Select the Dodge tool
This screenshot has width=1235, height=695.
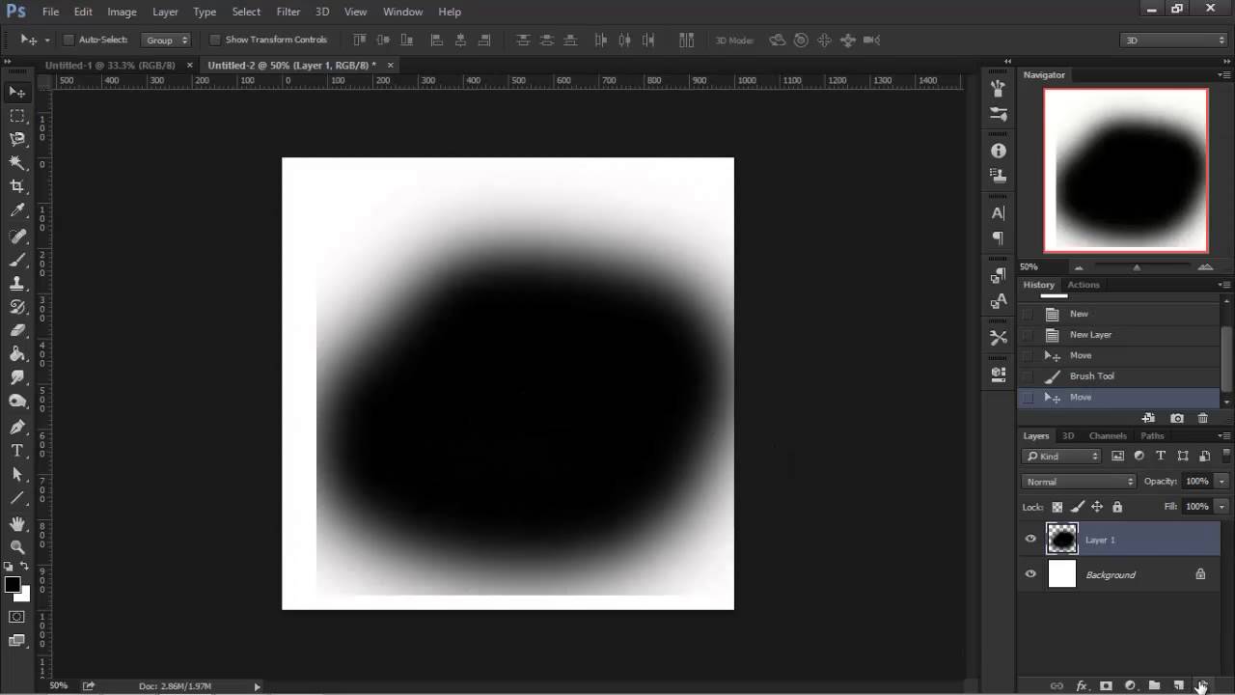[x=17, y=402]
